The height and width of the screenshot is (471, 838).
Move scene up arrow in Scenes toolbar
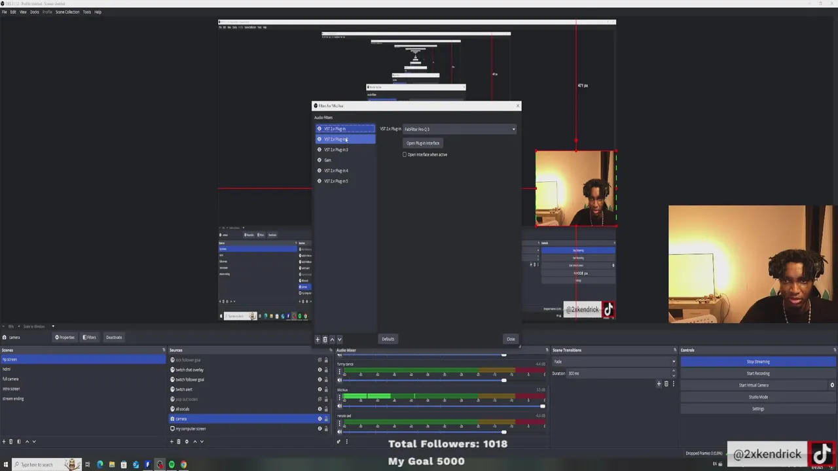(27, 442)
